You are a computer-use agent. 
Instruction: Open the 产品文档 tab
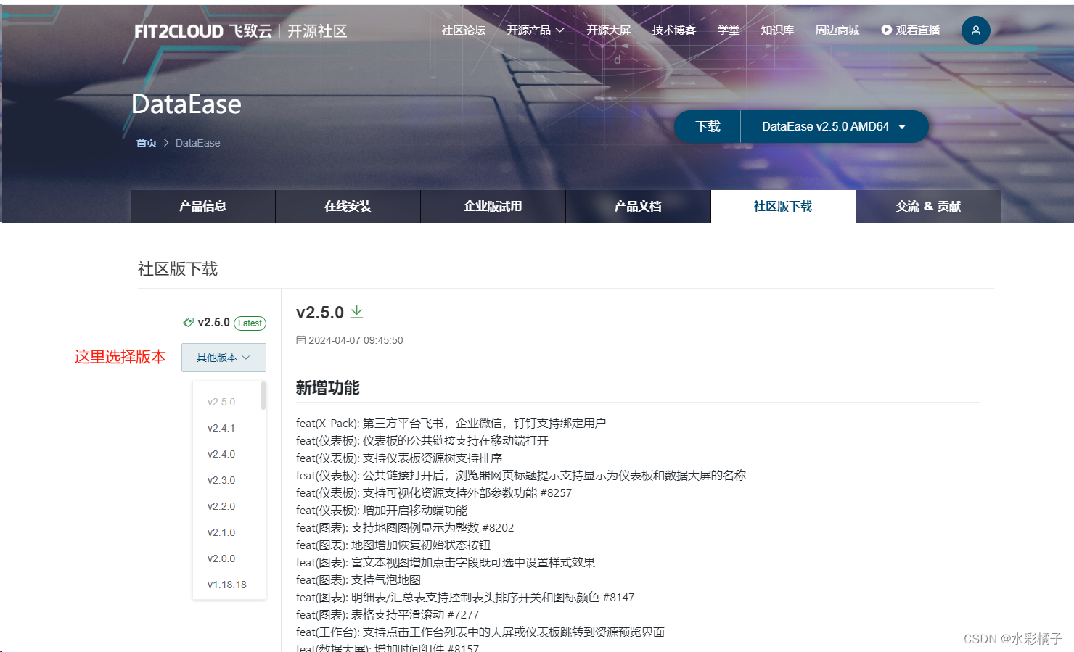(x=638, y=206)
